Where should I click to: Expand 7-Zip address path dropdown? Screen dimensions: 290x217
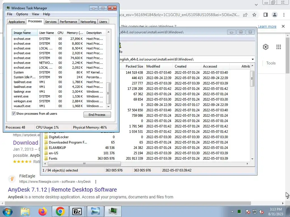(x=253, y=59)
